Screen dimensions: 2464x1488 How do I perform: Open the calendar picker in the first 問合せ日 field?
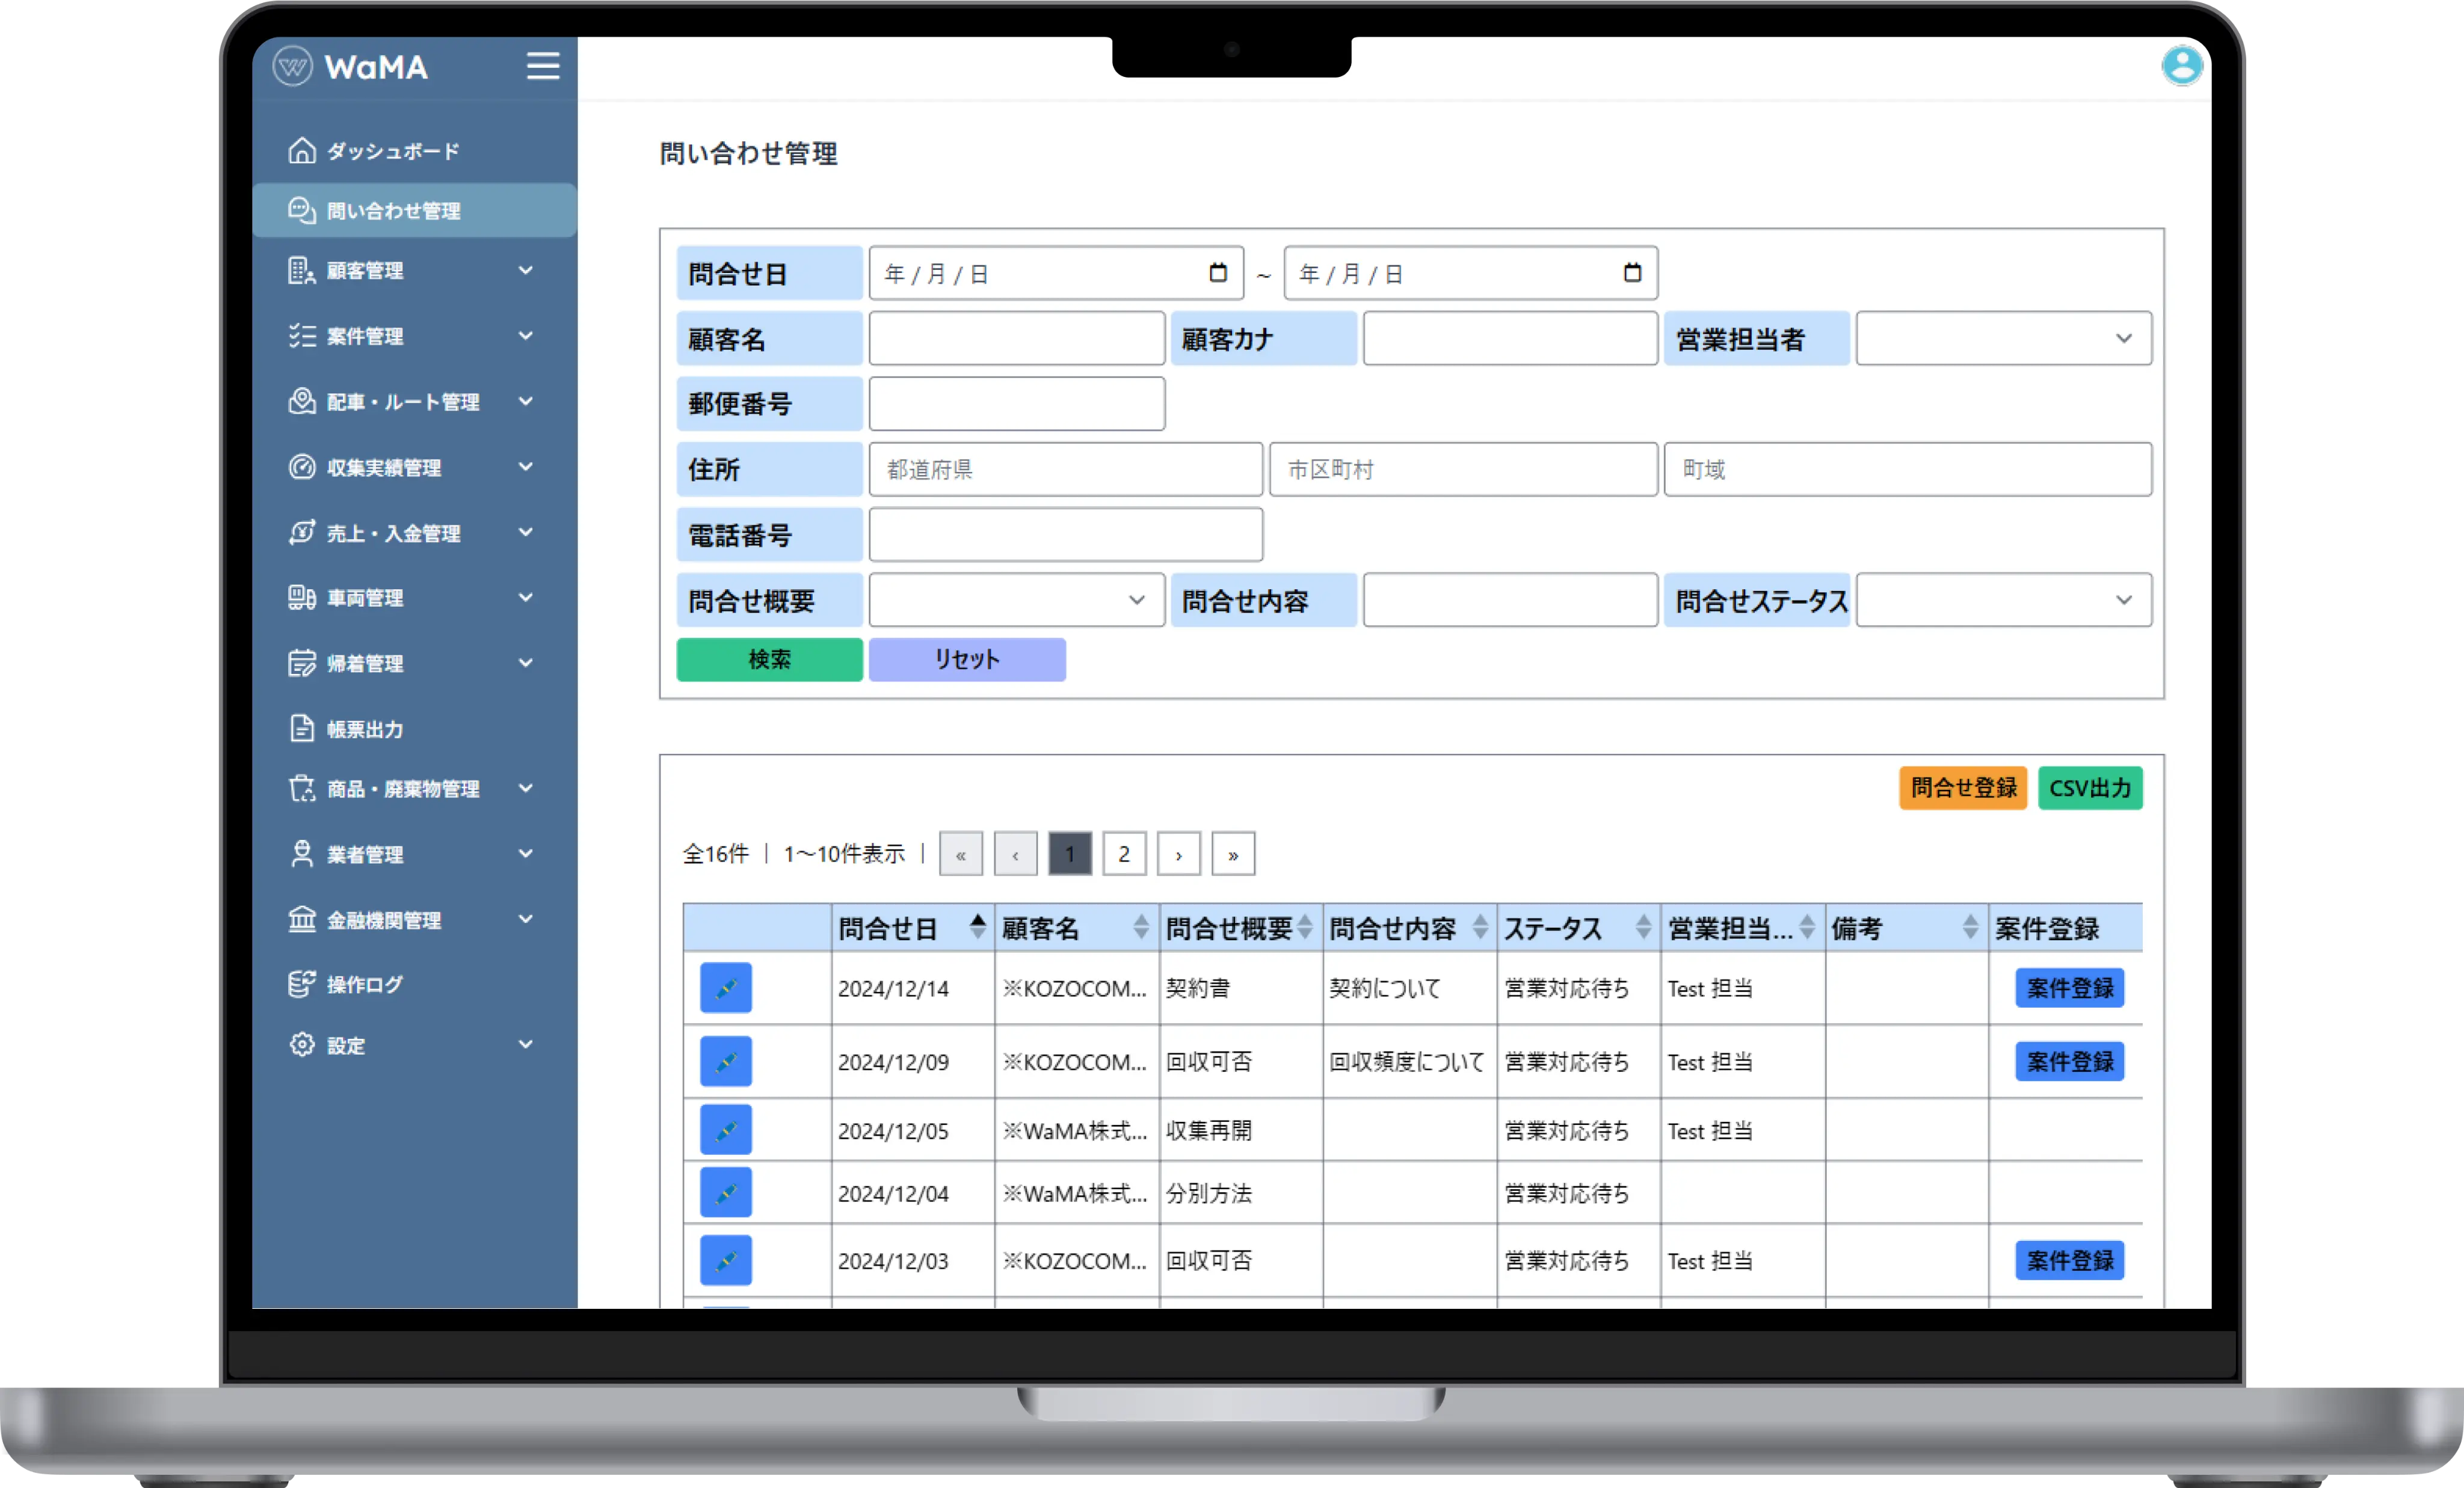point(1217,273)
